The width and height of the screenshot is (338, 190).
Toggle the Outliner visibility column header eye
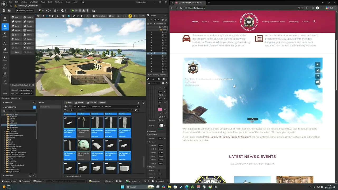(148, 24)
